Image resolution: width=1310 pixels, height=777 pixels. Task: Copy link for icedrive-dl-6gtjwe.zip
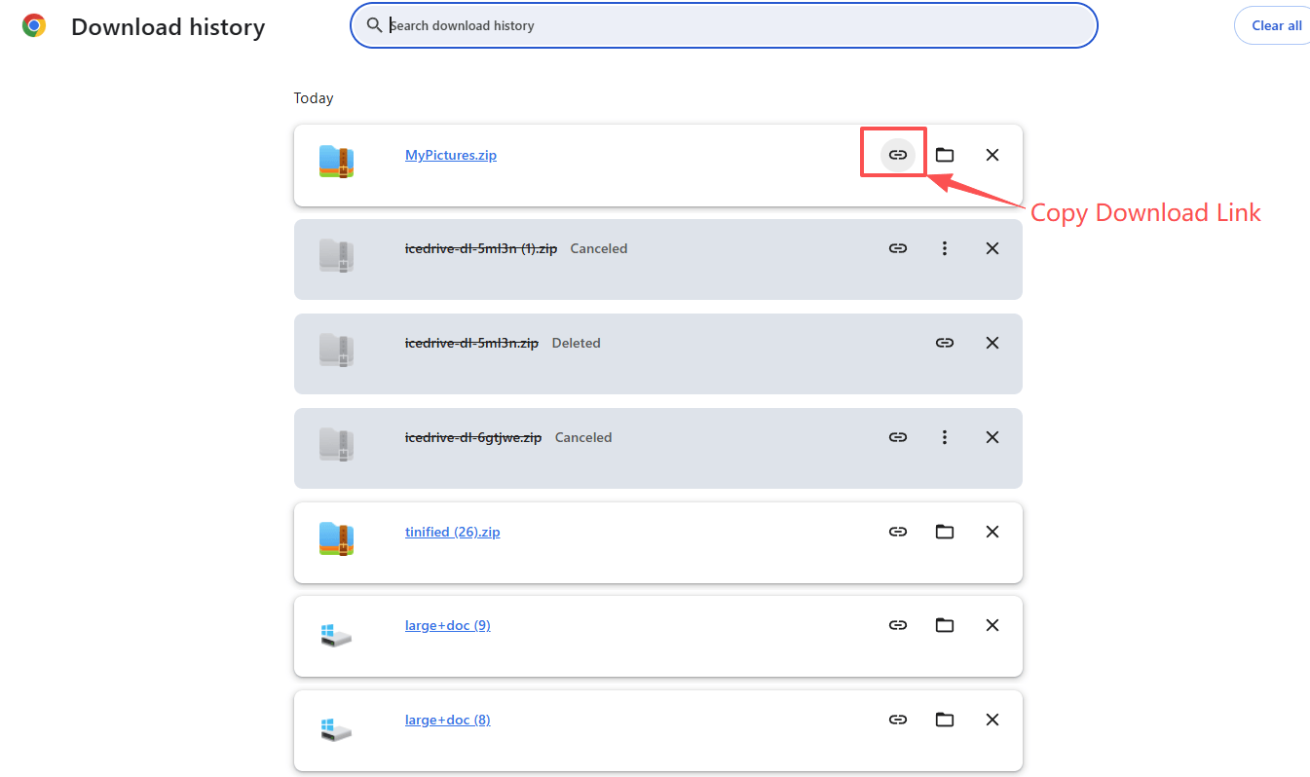[897, 436]
